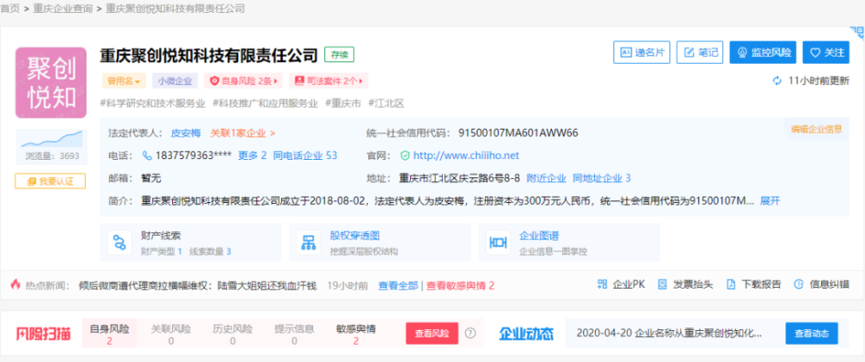The height and width of the screenshot is (362, 865).
Task: Open the 股权穿透图 link
Action: (x=355, y=236)
